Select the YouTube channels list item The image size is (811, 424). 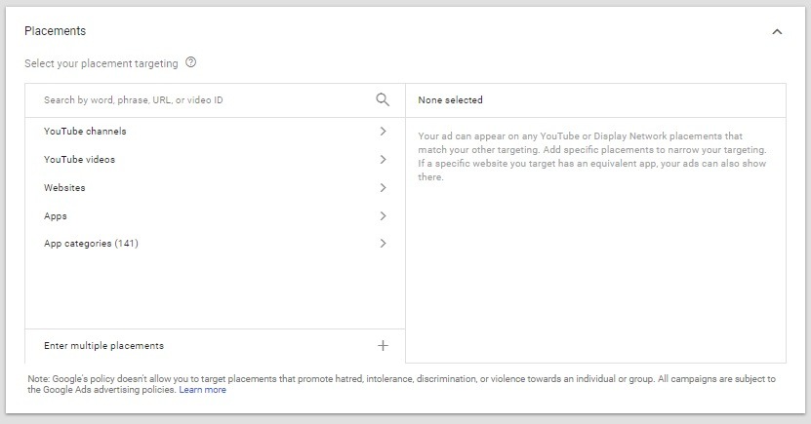215,132
